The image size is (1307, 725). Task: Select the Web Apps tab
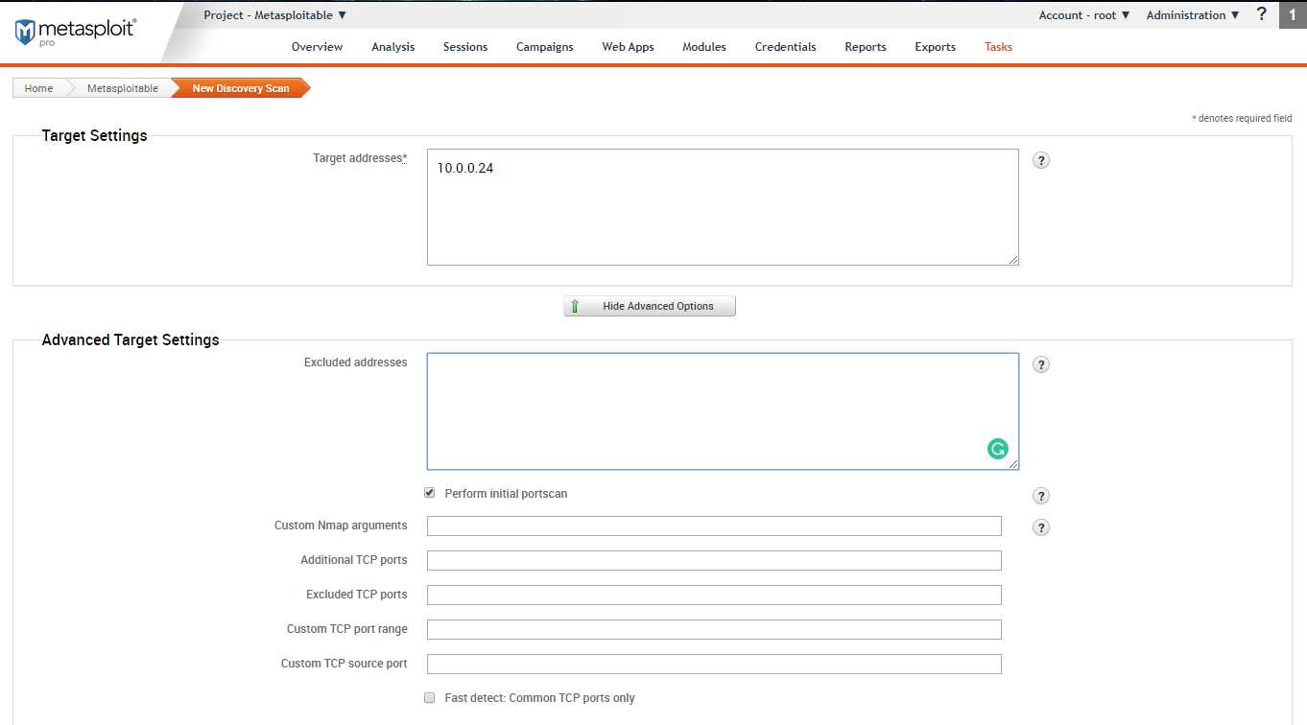[628, 47]
